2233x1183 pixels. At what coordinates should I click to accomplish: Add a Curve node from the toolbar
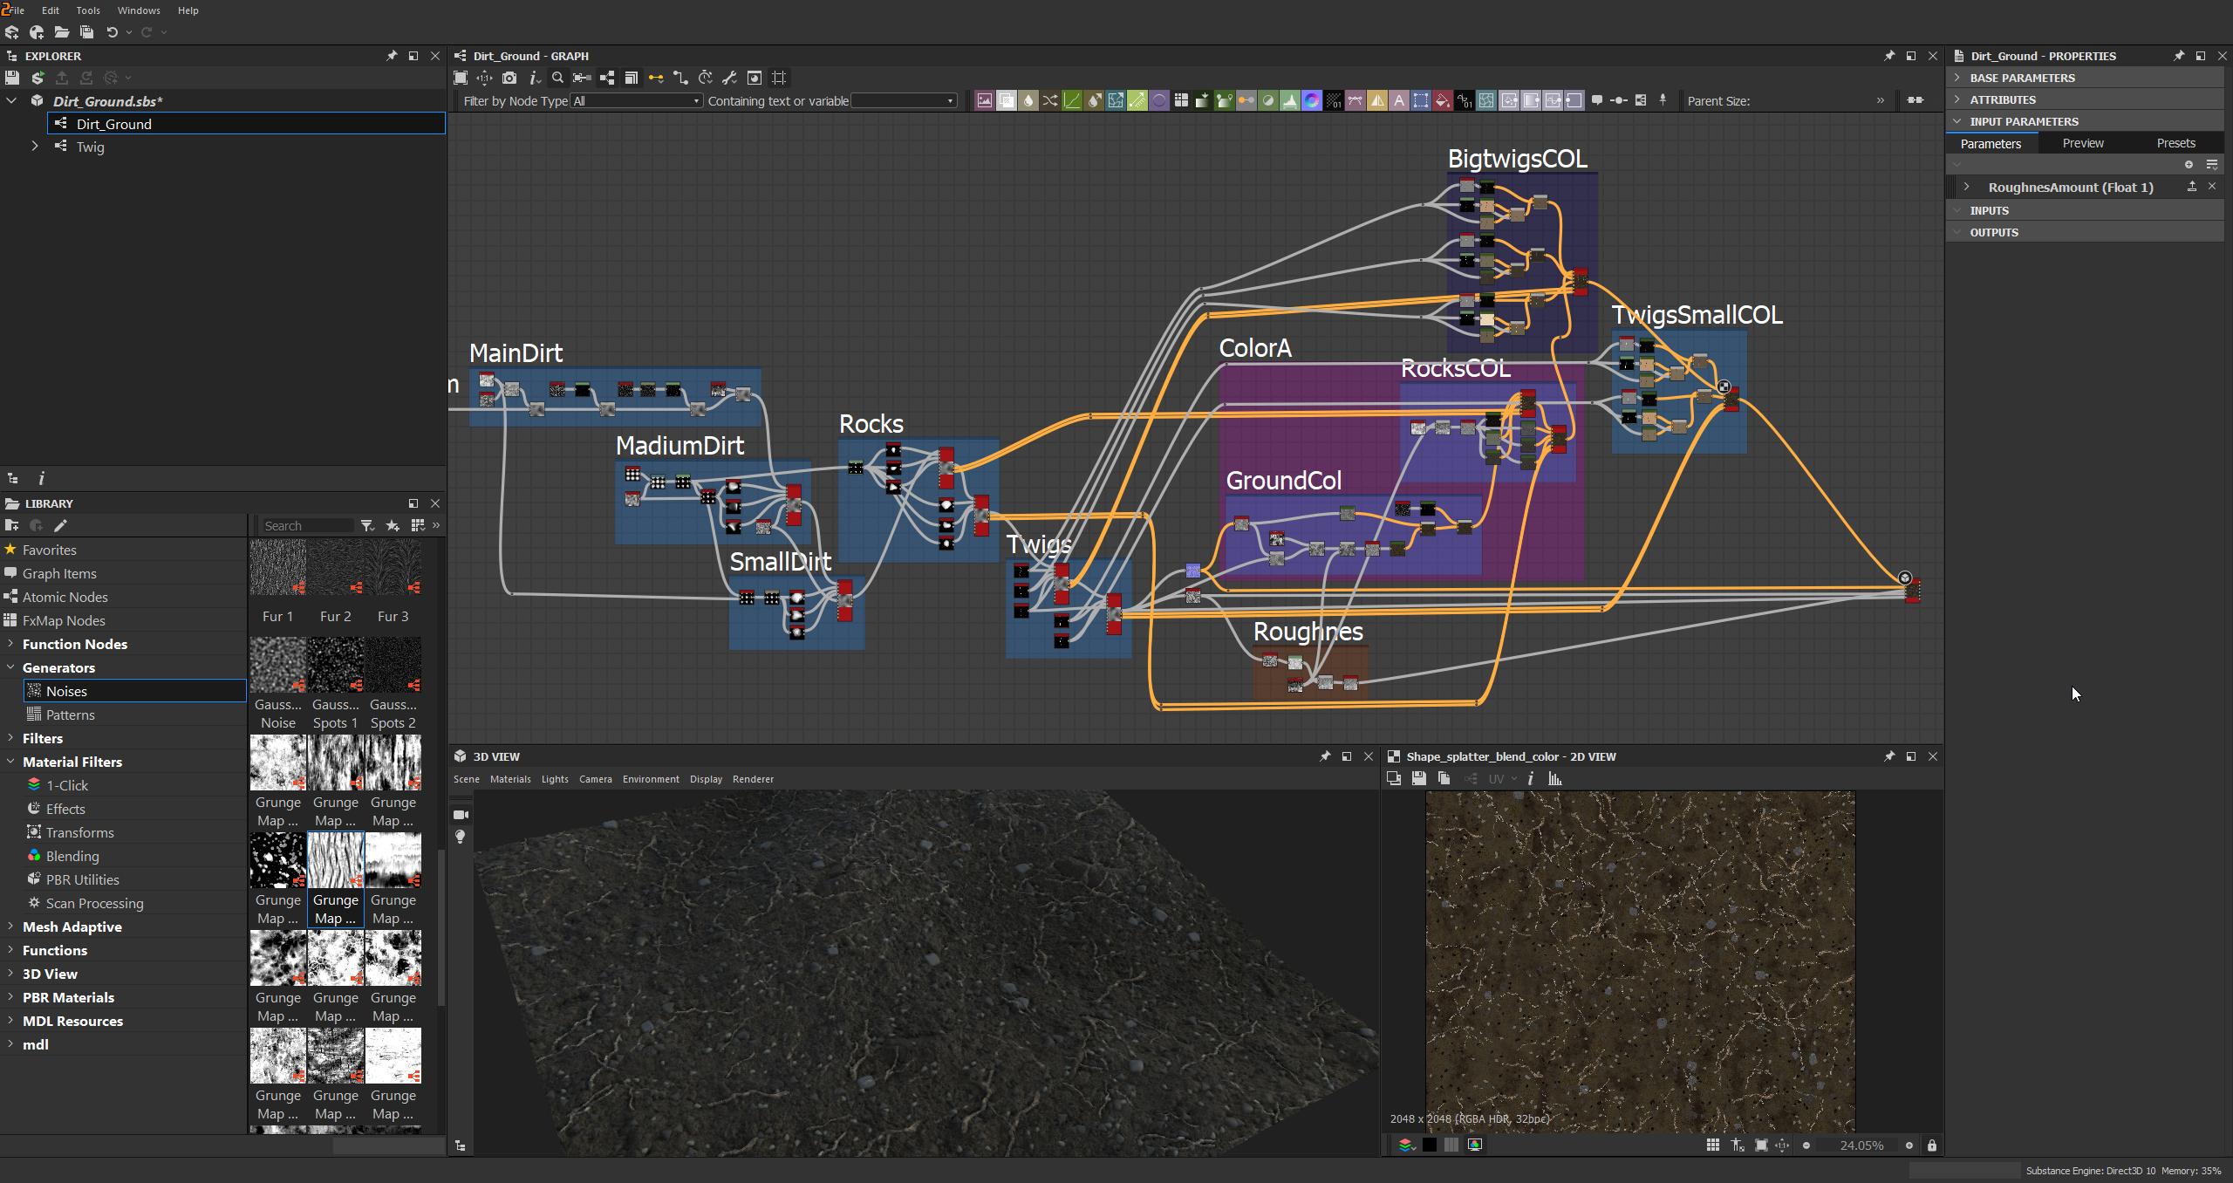[1072, 101]
